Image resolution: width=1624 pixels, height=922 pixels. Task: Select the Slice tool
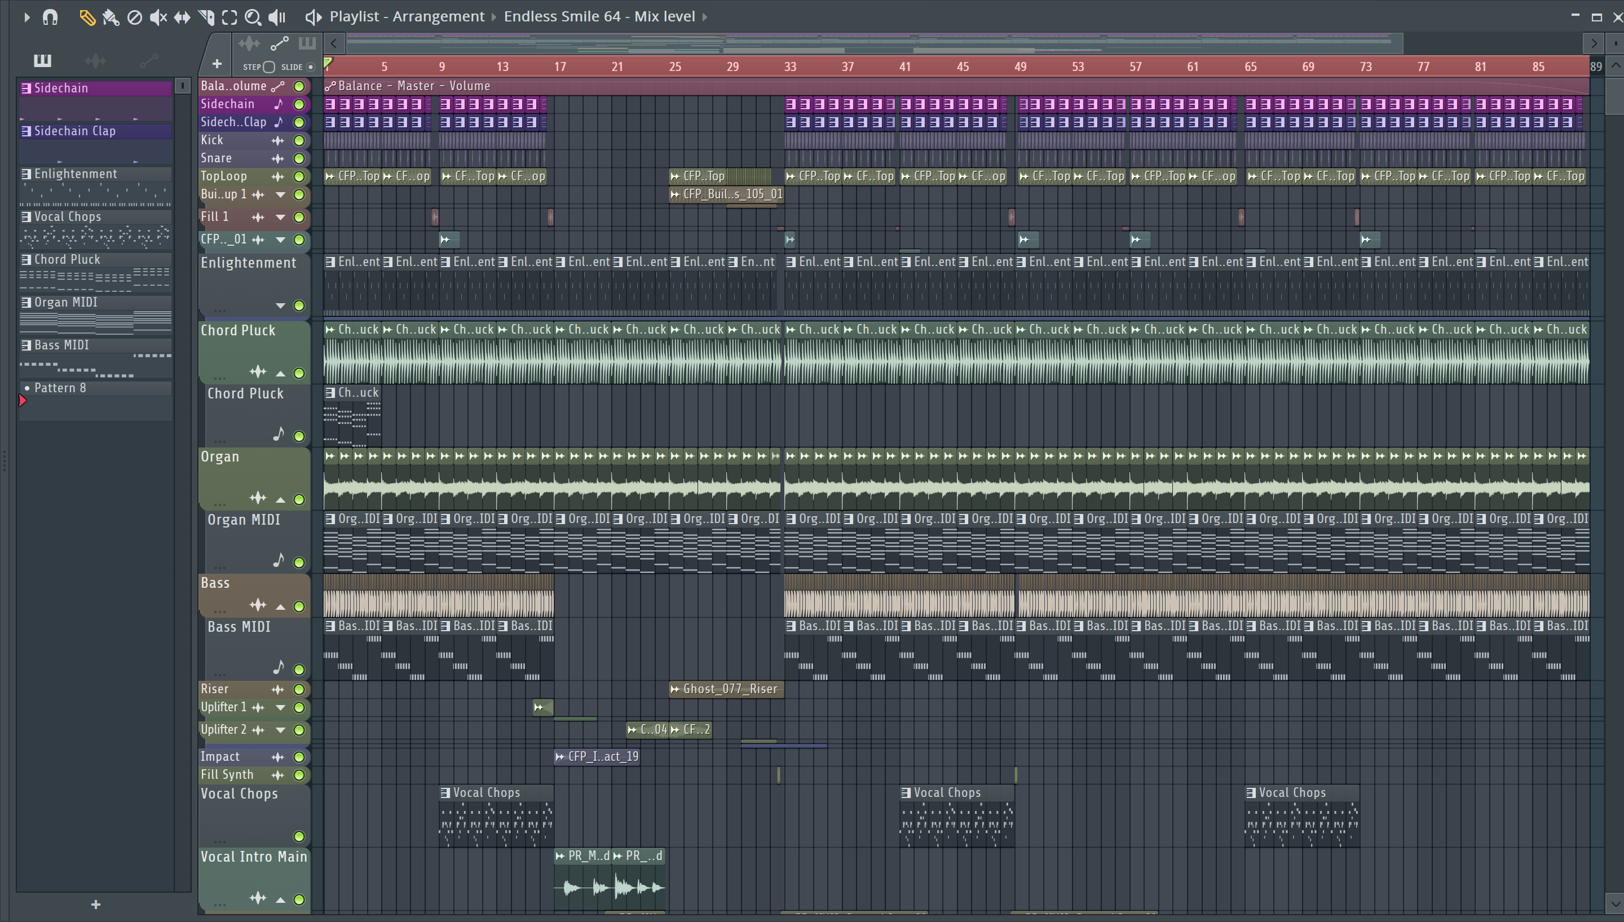point(206,17)
